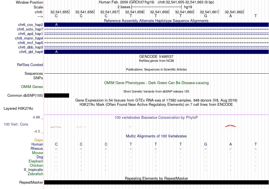
Task: Click the Window Position label
Action: coord(29,2)
